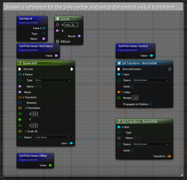Click the Name output pin on Get Item B

tap(44, 39)
